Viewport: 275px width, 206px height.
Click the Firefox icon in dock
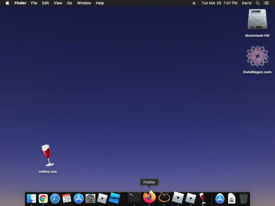[x=149, y=197]
